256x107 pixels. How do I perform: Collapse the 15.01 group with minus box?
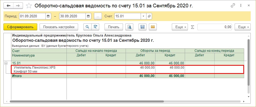6,63
